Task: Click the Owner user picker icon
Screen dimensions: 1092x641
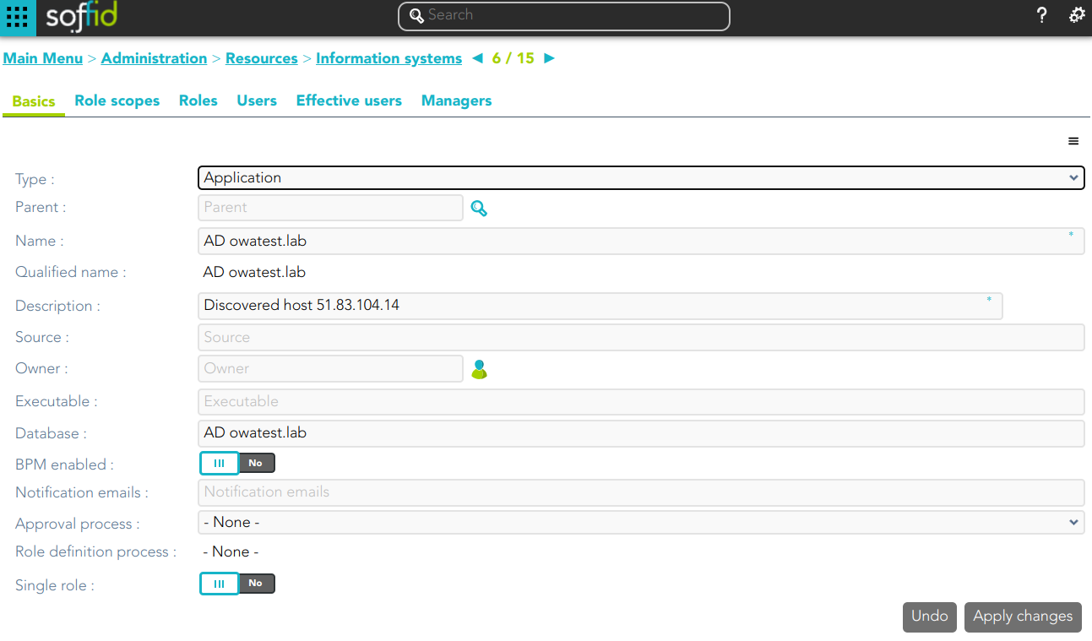Action: pos(479,369)
